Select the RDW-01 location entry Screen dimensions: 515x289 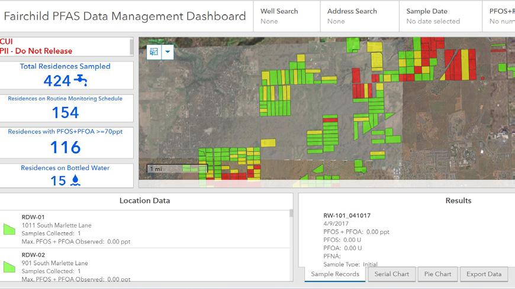tap(145, 229)
